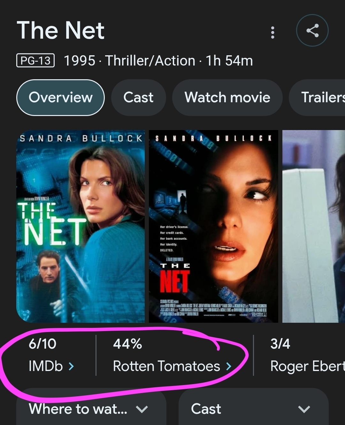The height and width of the screenshot is (425, 345).
Task: Open the Watch movie tab
Action: coord(227,97)
